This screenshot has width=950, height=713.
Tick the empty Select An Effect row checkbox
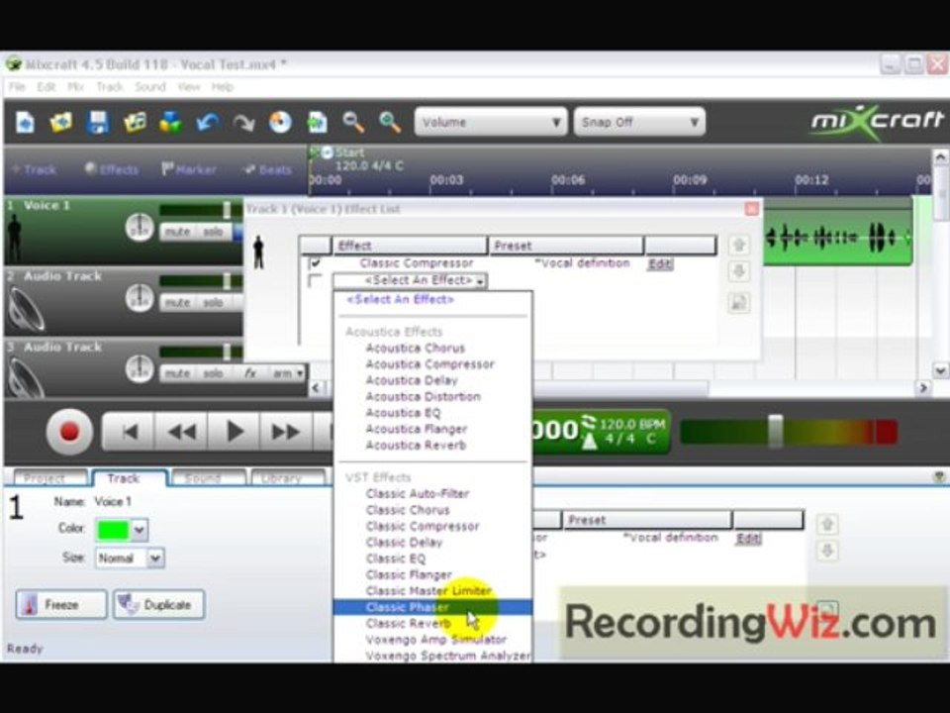tap(315, 280)
